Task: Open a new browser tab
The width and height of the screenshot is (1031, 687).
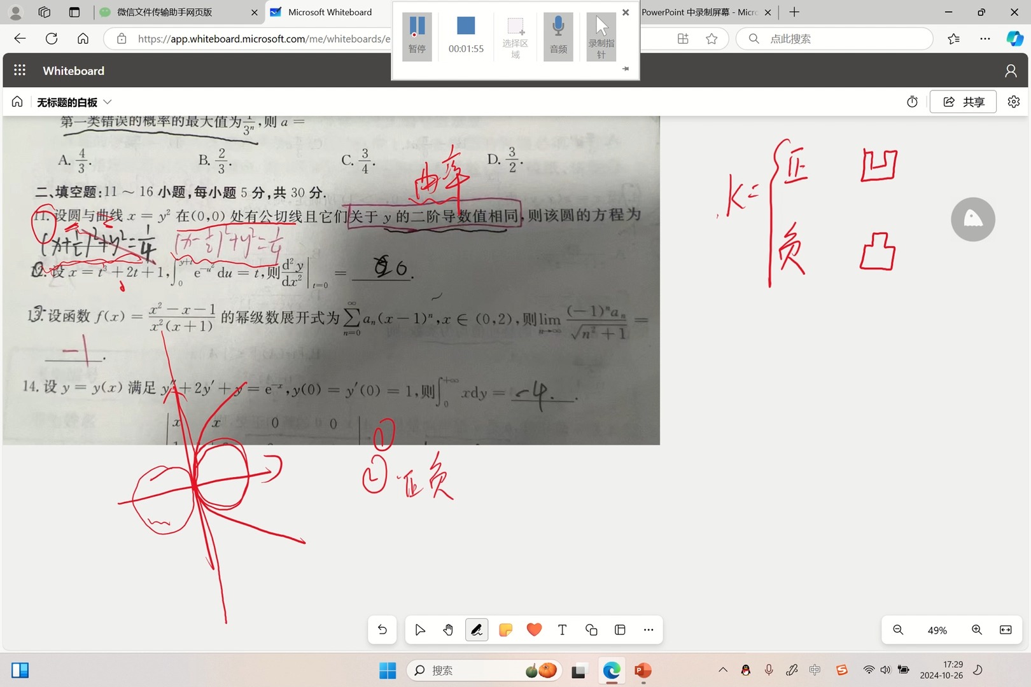Action: click(794, 12)
